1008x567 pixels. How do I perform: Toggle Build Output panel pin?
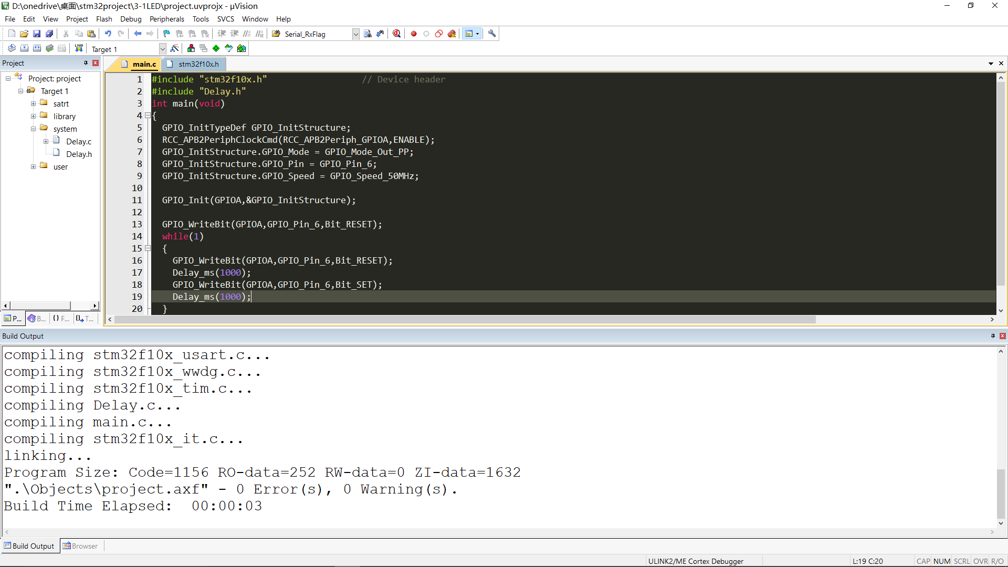click(x=993, y=336)
